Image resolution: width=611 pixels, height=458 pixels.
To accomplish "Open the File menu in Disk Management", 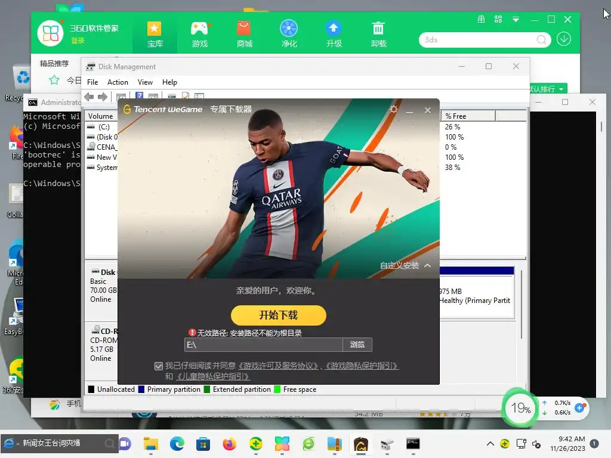I will pos(92,82).
